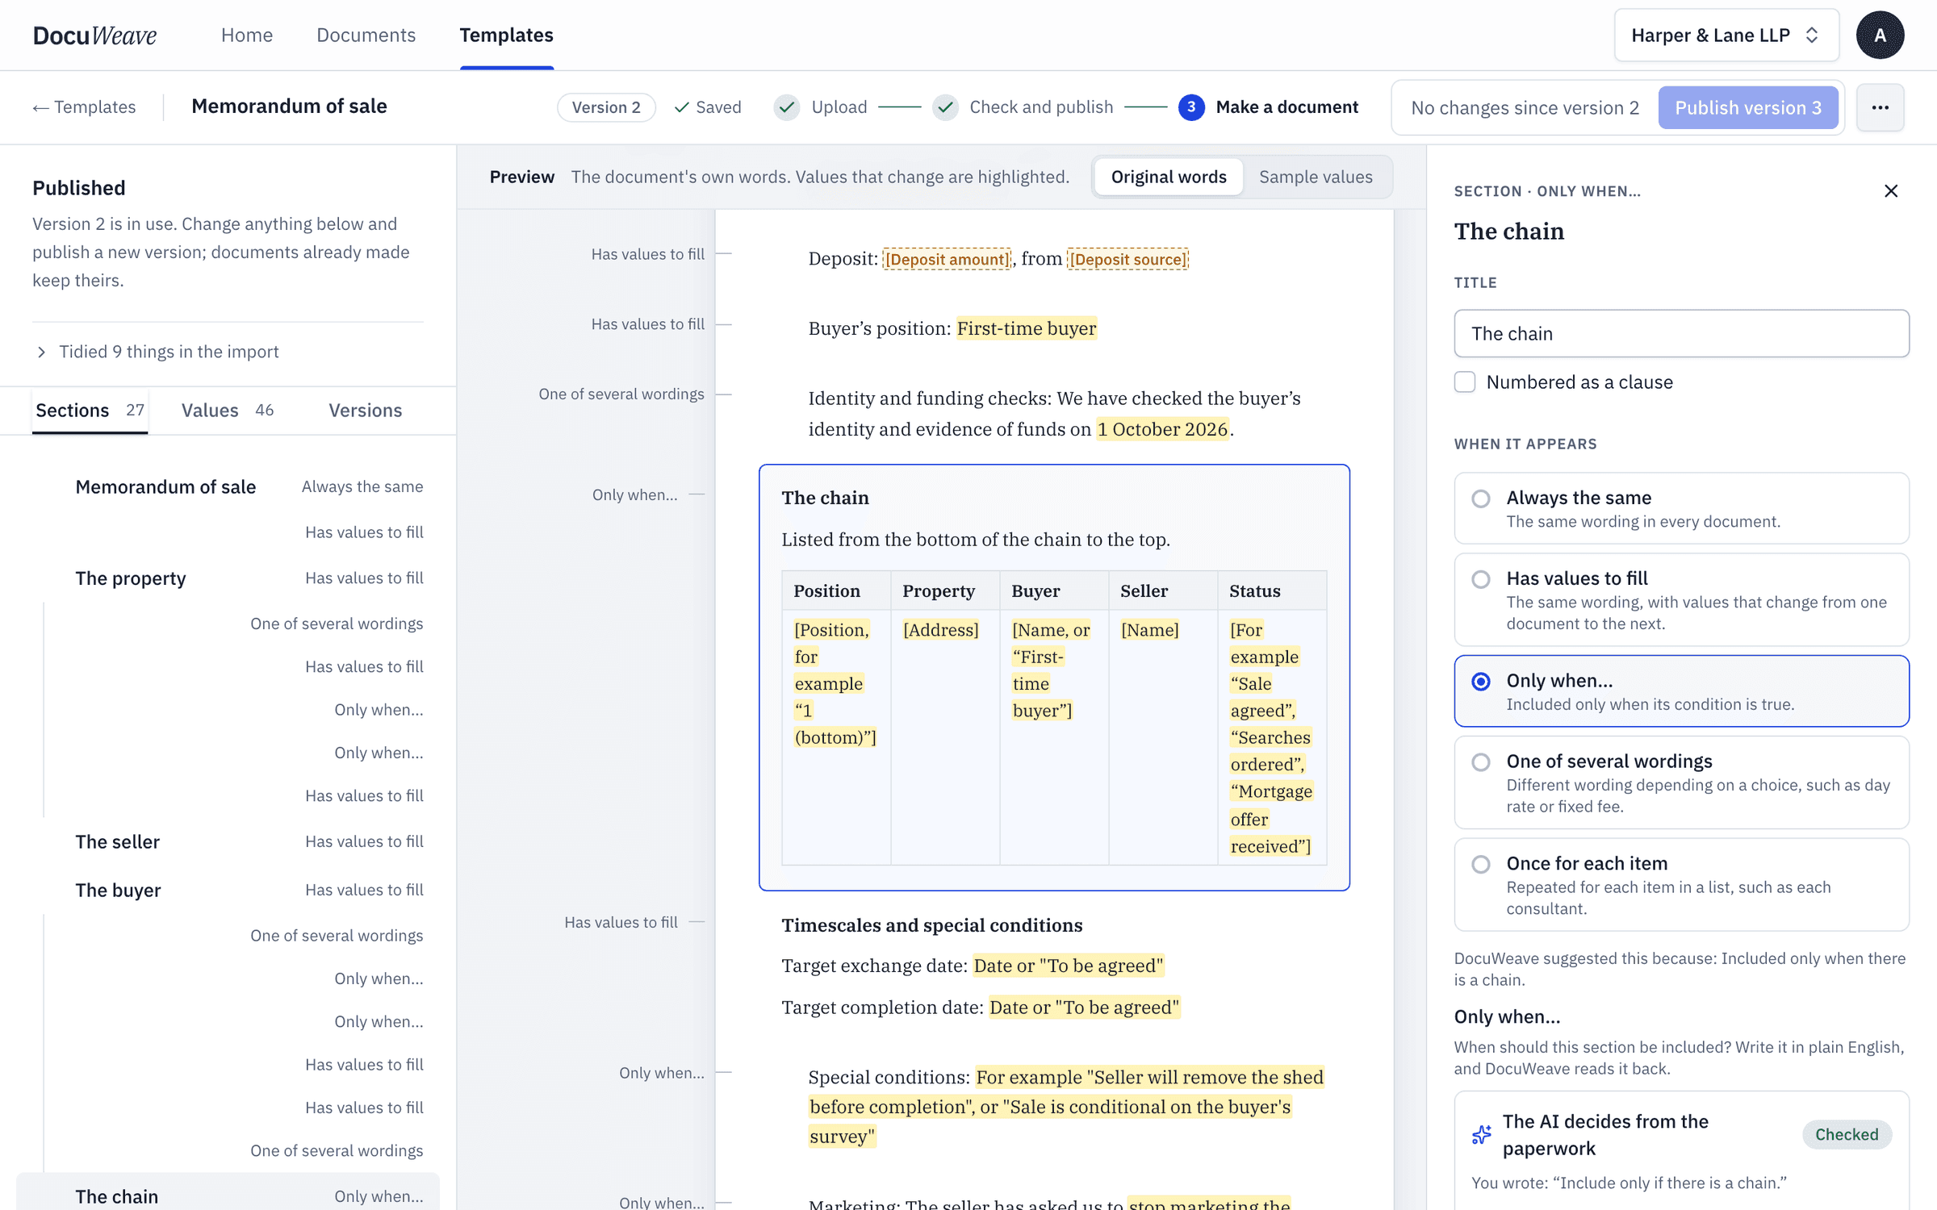Click the Check and publish checkmark
The image size is (1937, 1210).
tap(945, 107)
